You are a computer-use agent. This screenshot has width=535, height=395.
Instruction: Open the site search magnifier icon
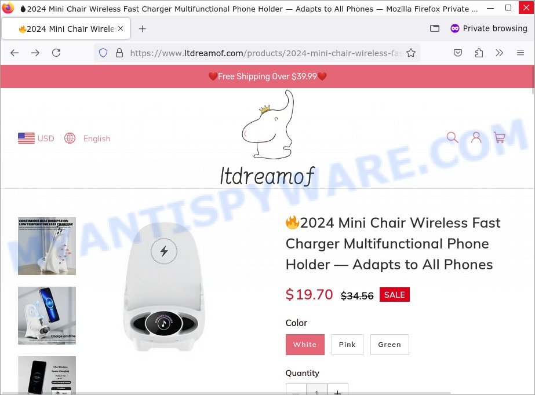(453, 137)
